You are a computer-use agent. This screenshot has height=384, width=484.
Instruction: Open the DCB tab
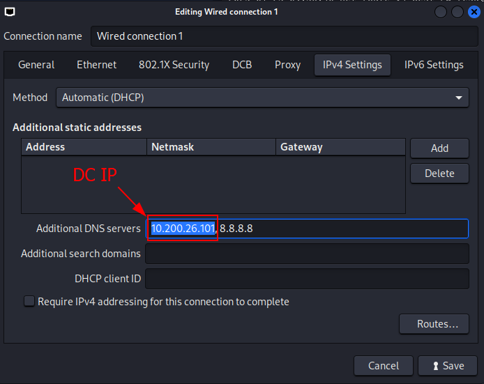(242, 65)
